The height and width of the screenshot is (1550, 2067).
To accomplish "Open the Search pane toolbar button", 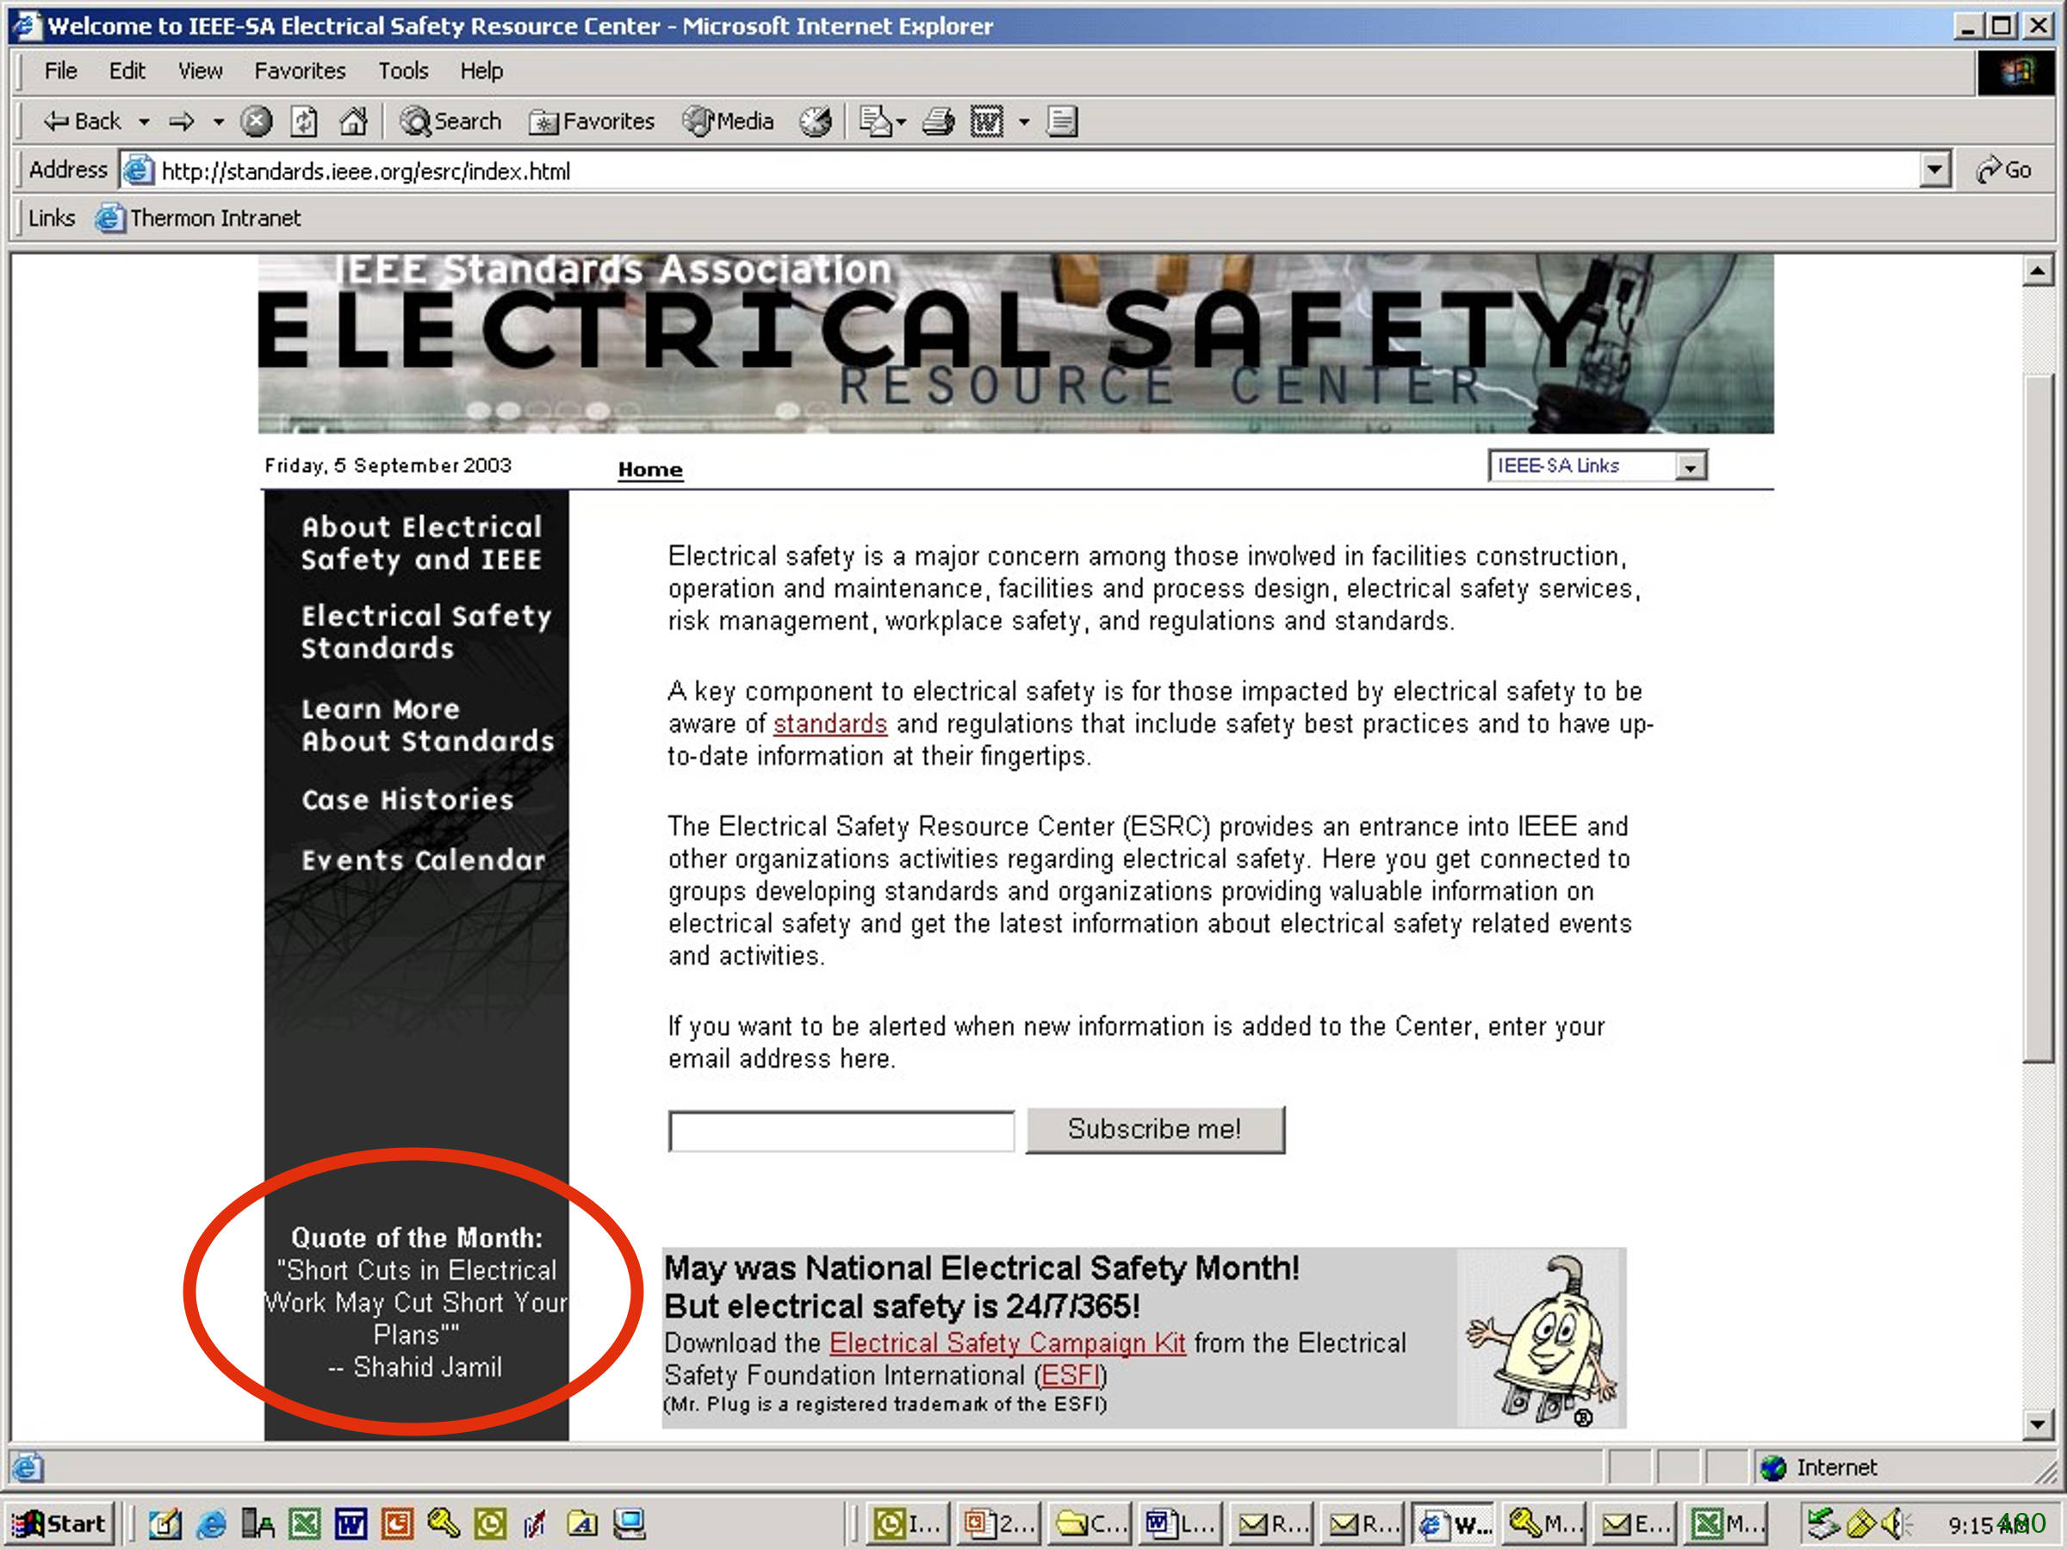I will tap(451, 121).
